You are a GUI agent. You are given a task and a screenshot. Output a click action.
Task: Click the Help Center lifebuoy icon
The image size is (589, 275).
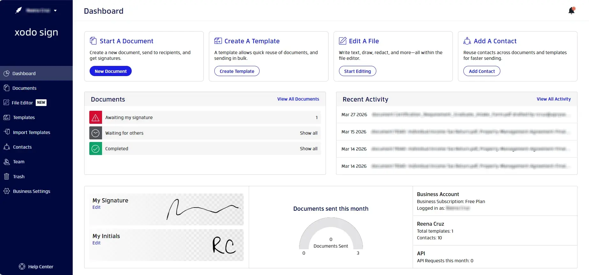(x=22, y=267)
